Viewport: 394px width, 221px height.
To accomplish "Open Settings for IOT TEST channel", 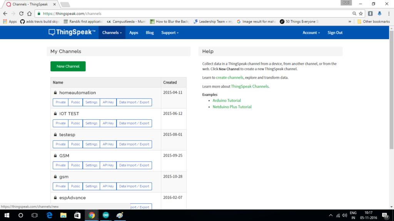I will pyautogui.click(x=91, y=123).
